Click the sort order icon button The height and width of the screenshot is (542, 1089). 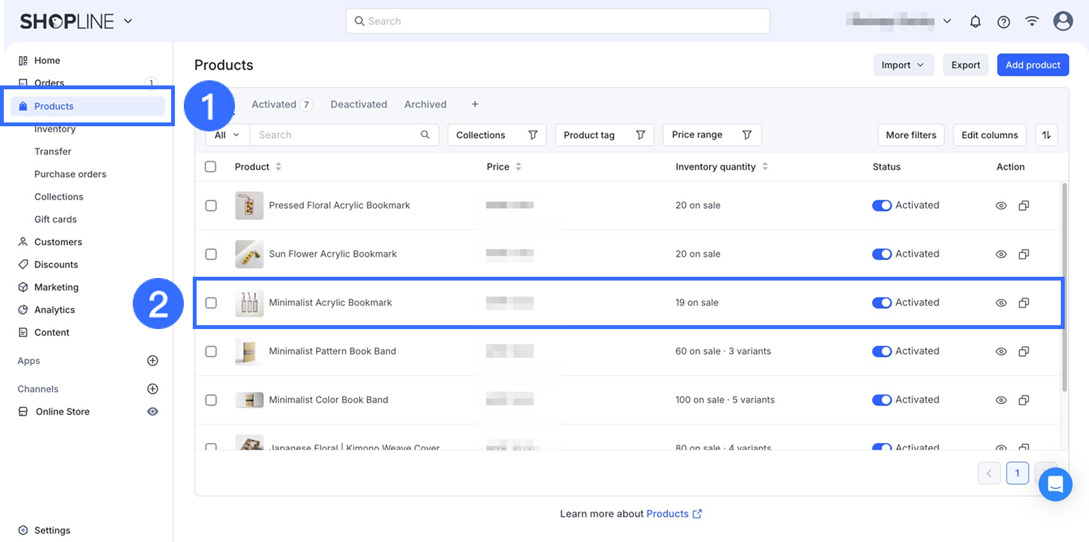coord(1046,135)
